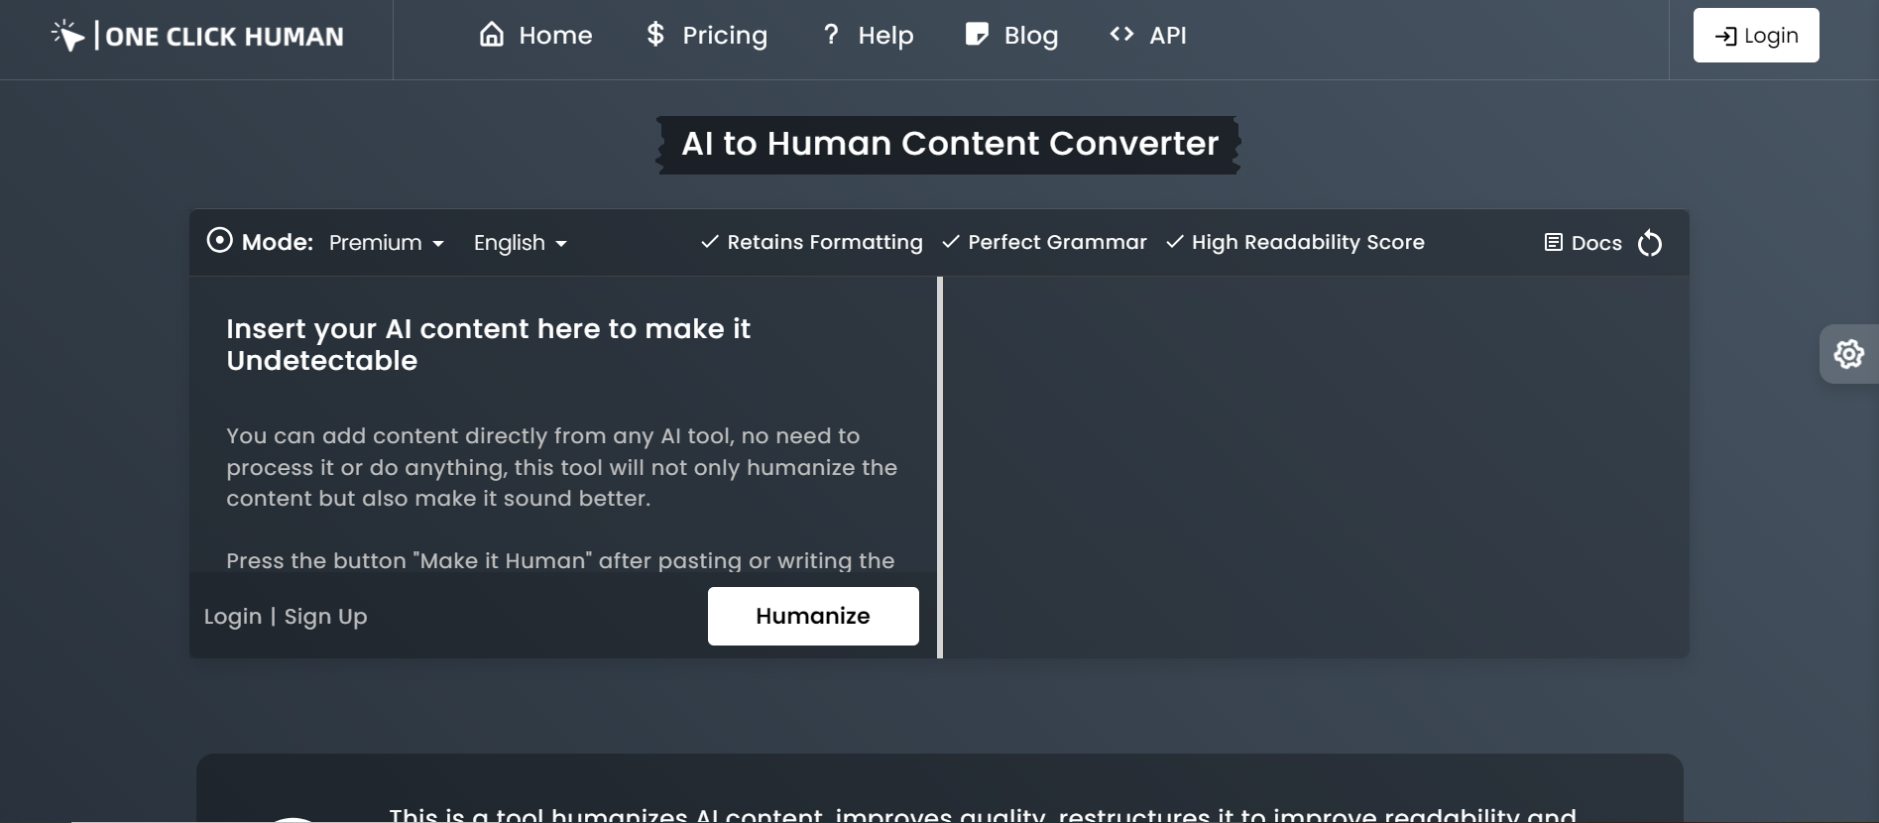Click checkmark beside High Readability Score
This screenshot has width=1879, height=823.
click(x=1174, y=242)
